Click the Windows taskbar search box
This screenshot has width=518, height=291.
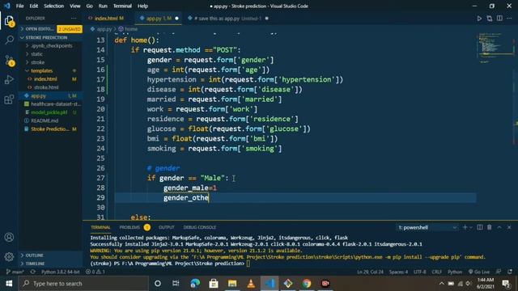pyautogui.click(x=83, y=284)
